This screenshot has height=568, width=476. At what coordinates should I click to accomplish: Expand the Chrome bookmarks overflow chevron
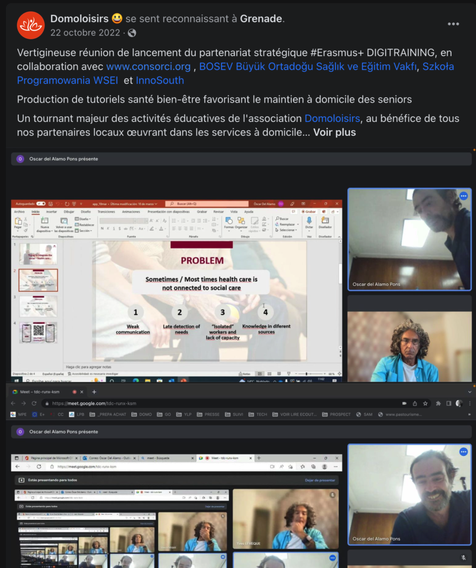click(469, 414)
